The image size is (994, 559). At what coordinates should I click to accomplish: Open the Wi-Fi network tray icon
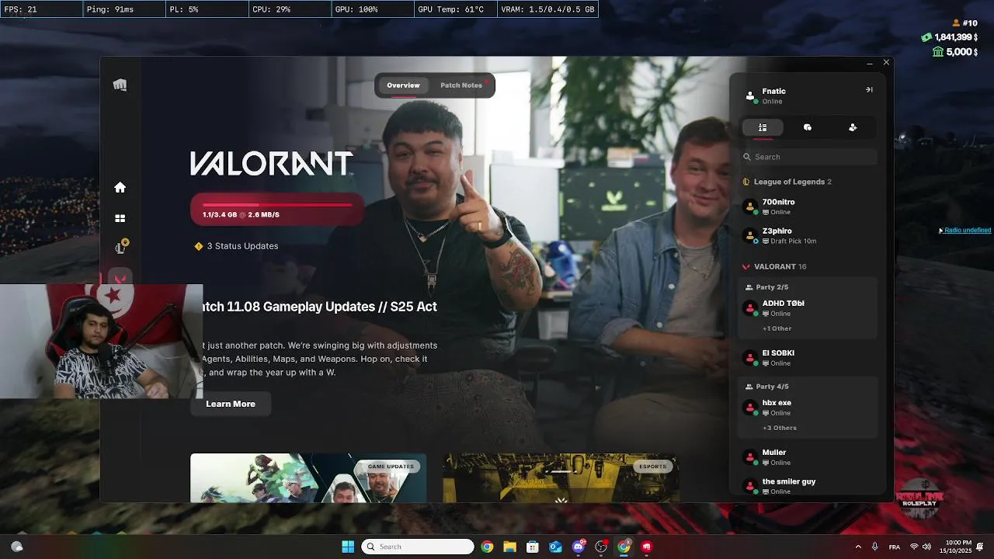[914, 547]
